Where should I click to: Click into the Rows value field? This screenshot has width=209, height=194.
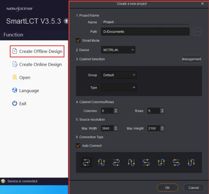pyautogui.click(x=154, y=111)
